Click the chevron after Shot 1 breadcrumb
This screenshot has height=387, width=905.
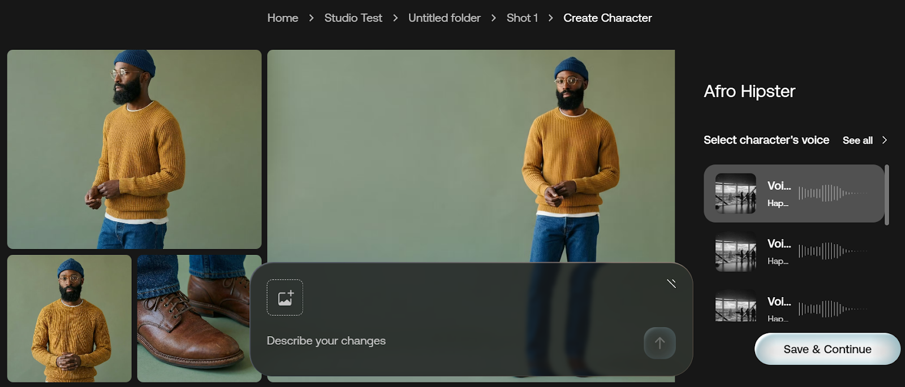[550, 18]
